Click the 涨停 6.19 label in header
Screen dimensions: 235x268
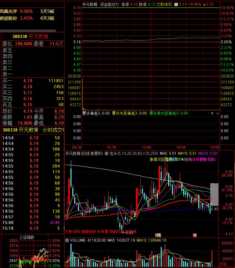130,4
